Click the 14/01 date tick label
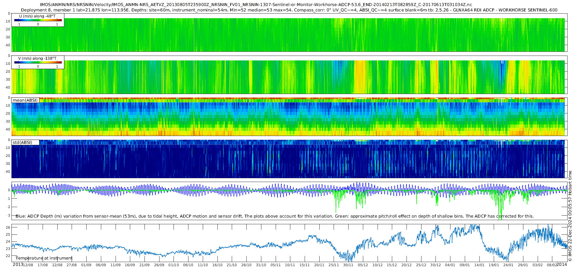This screenshot has width=573, height=270. [x=479, y=265]
